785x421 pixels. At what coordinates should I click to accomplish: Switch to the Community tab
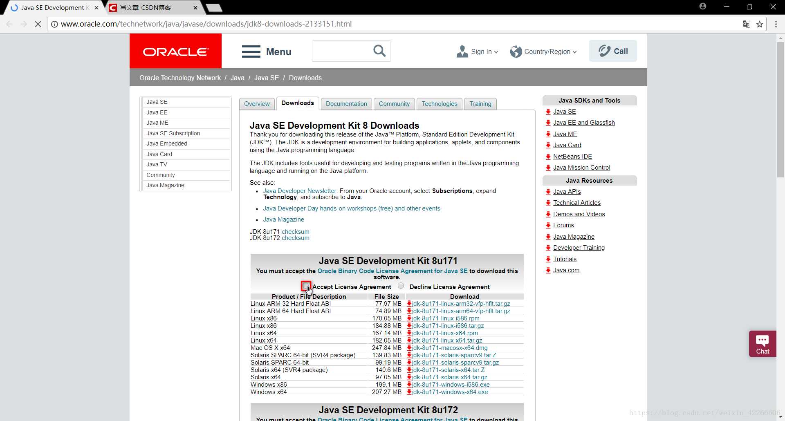coord(394,104)
